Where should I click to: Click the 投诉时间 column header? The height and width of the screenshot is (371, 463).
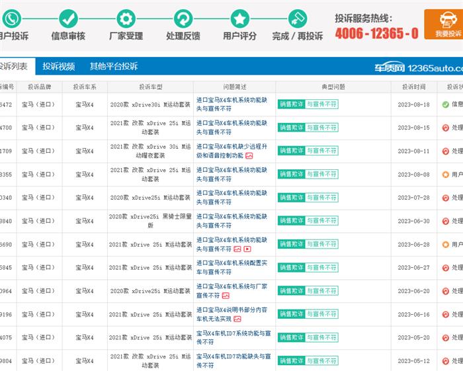[x=413, y=87]
